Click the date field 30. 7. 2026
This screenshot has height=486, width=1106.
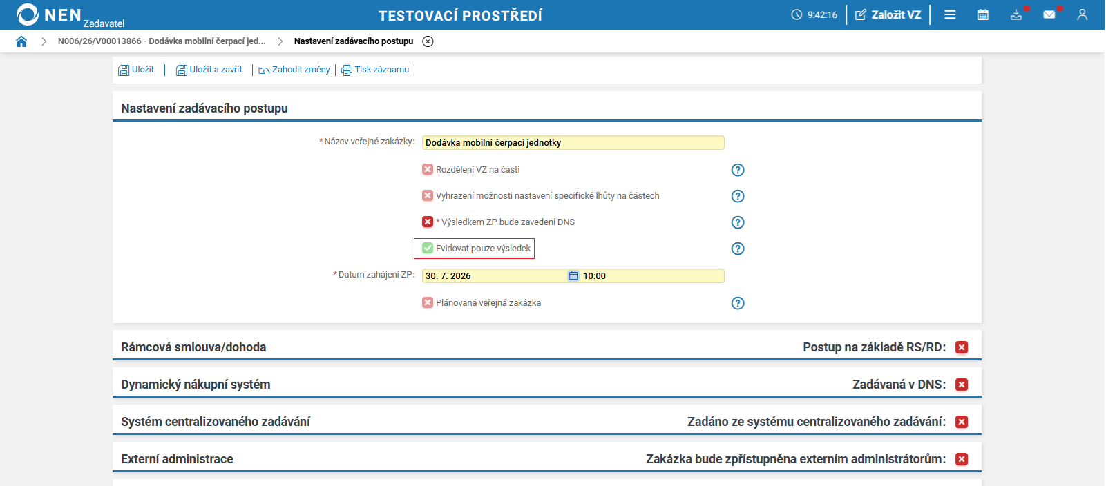point(494,275)
